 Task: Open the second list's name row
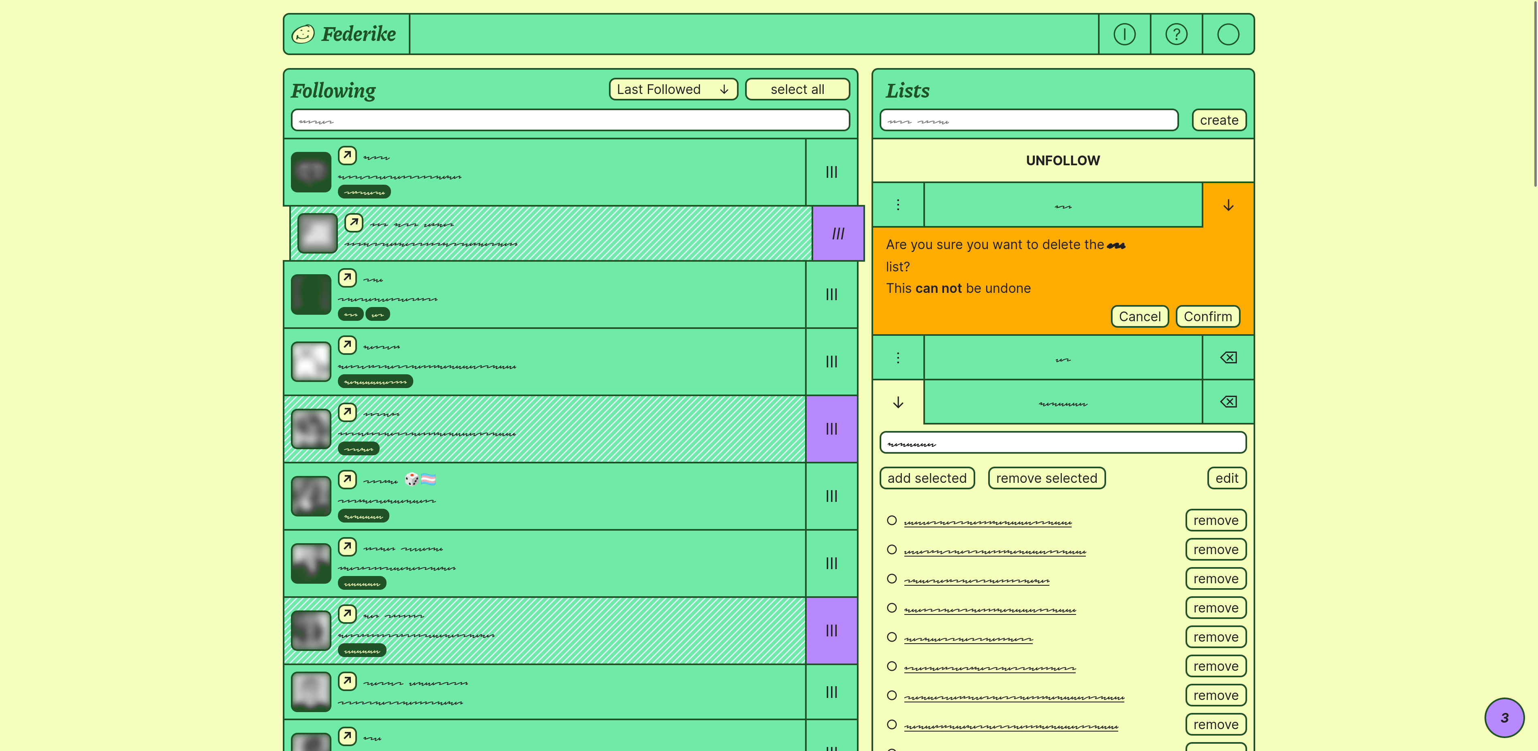tap(1062, 358)
